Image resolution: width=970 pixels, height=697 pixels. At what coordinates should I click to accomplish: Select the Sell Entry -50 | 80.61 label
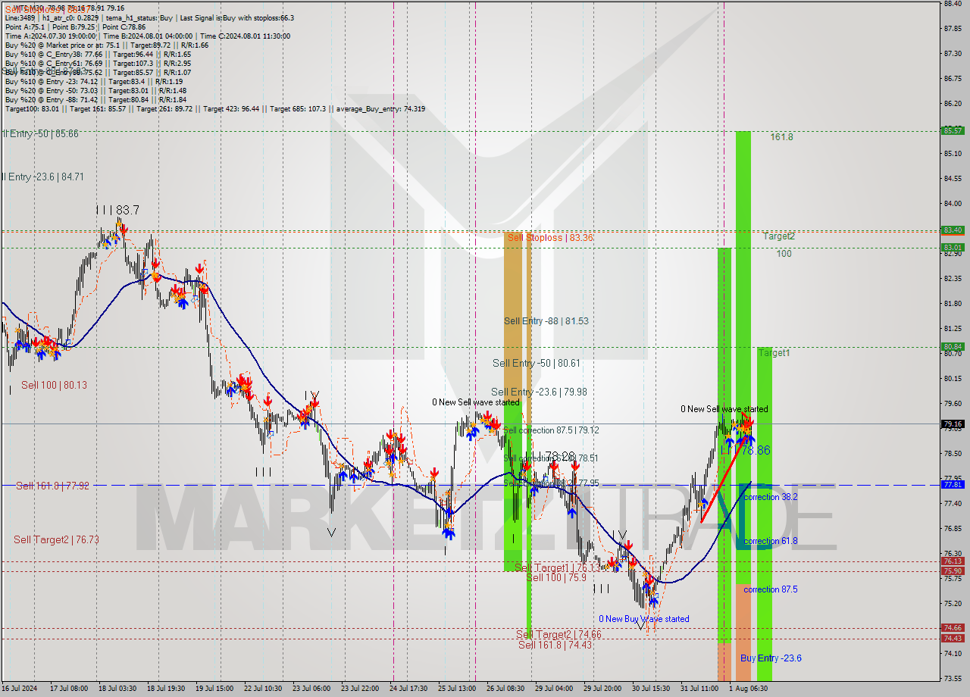[x=536, y=364]
